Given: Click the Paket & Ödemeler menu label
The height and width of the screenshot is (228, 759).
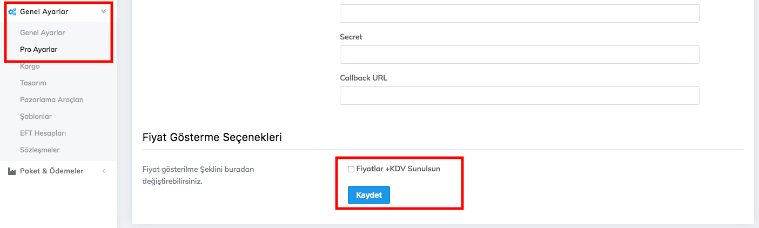Looking at the screenshot, I should (51, 171).
